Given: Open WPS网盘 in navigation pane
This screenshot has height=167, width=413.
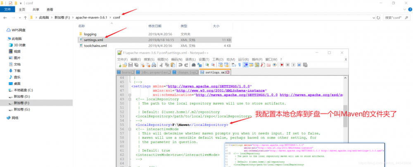Looking at the screenshot, I should click(x=18, y=30).
